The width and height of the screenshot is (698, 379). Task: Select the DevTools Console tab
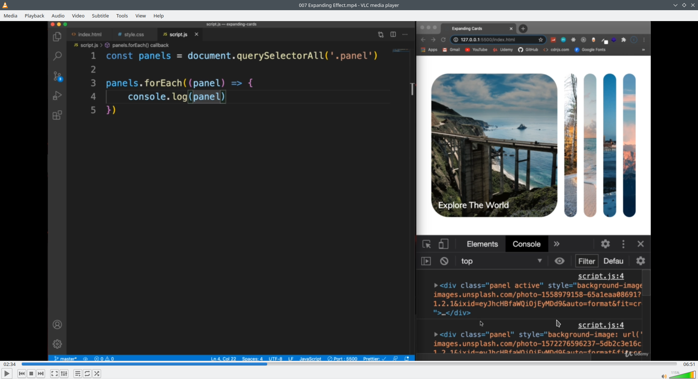click(526, 244)
